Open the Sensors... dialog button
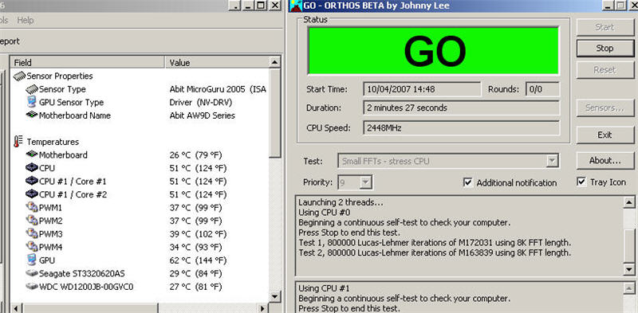The width and height of the screenshot is (638, 313). (x=605, y=108)
